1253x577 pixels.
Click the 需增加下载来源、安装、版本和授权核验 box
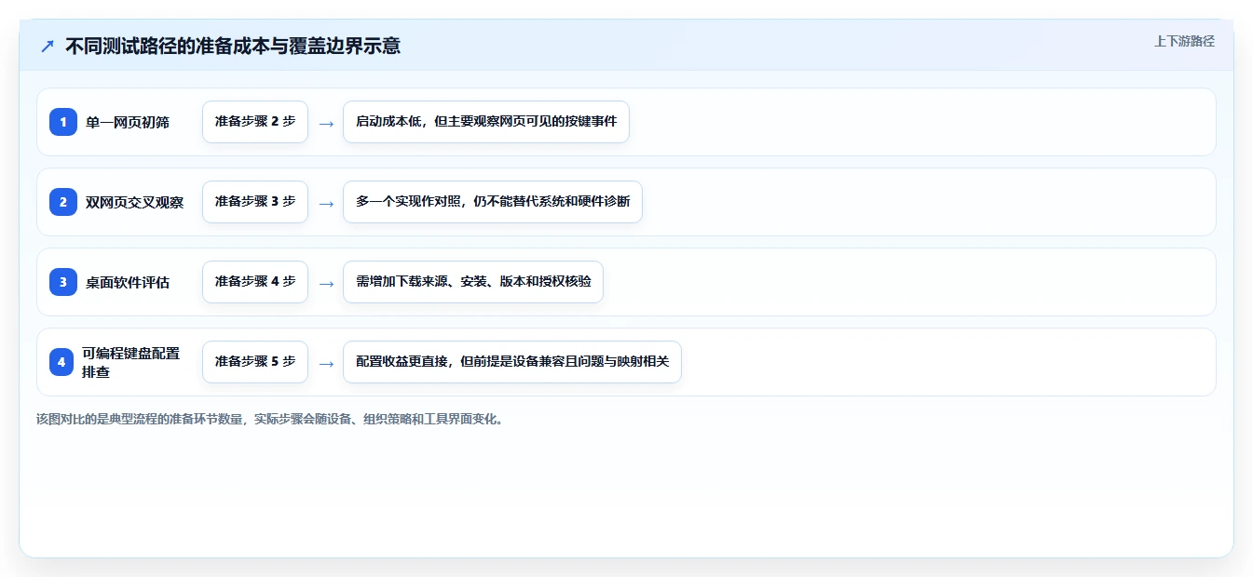click(473, 282)
